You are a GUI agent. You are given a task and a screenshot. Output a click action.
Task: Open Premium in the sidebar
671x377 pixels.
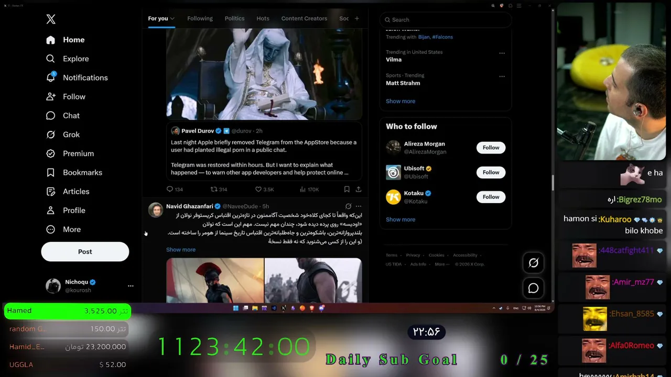click(x=70, y=153)
